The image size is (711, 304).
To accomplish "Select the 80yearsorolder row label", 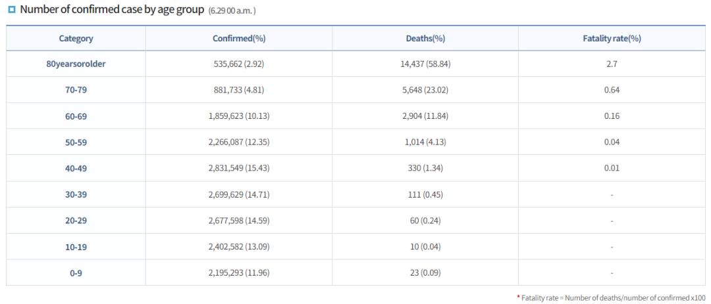I will tap(76, 64).
